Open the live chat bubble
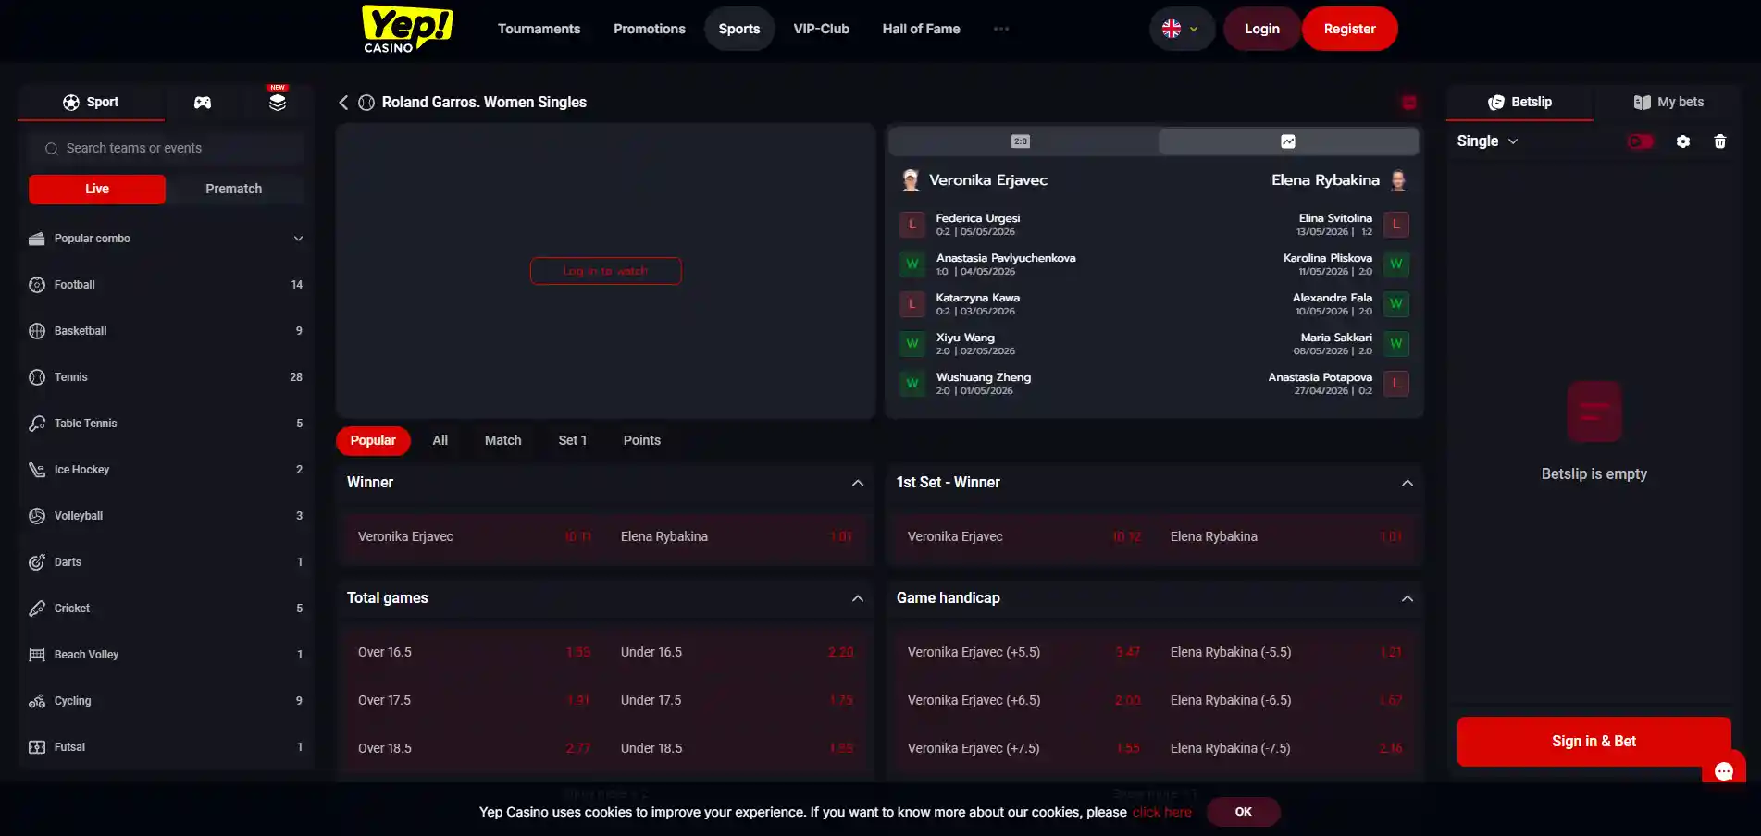The width and height of the screenshot is (1761, 836). 1724,771
